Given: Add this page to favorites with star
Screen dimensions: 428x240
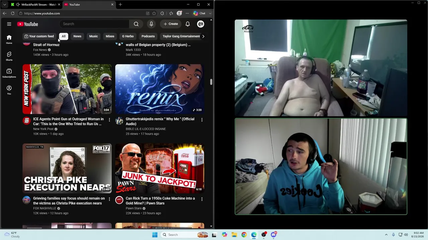Looking at the screenshot, I should click(x=154, y=13).
